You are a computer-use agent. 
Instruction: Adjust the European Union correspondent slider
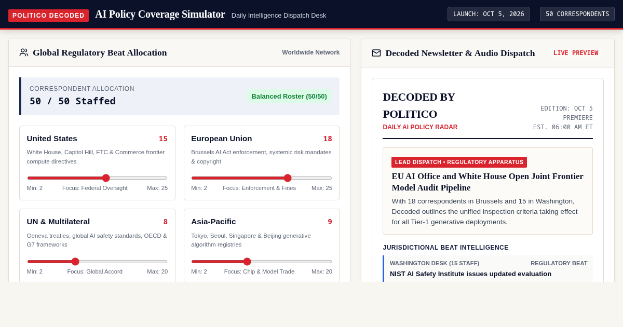point(262,178)
